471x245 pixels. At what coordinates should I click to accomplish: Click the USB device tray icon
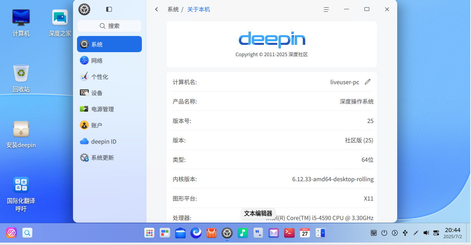coord(405,233)
